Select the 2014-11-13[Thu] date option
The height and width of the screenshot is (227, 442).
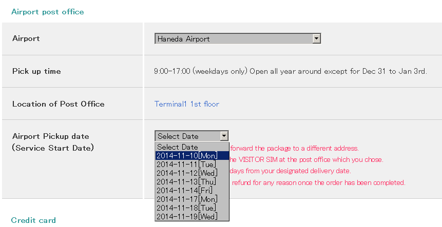tap(186, 182)
